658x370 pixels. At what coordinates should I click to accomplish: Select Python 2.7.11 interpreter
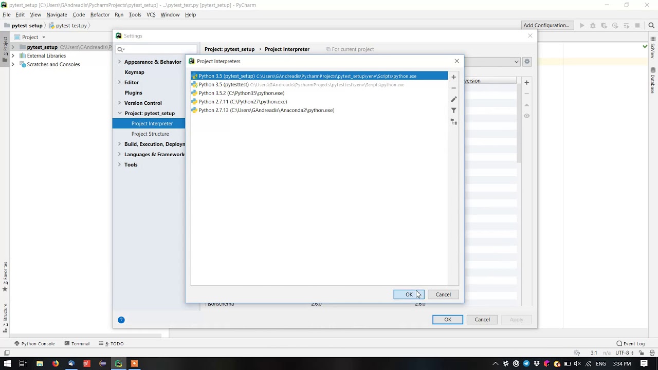click(319, 102)
